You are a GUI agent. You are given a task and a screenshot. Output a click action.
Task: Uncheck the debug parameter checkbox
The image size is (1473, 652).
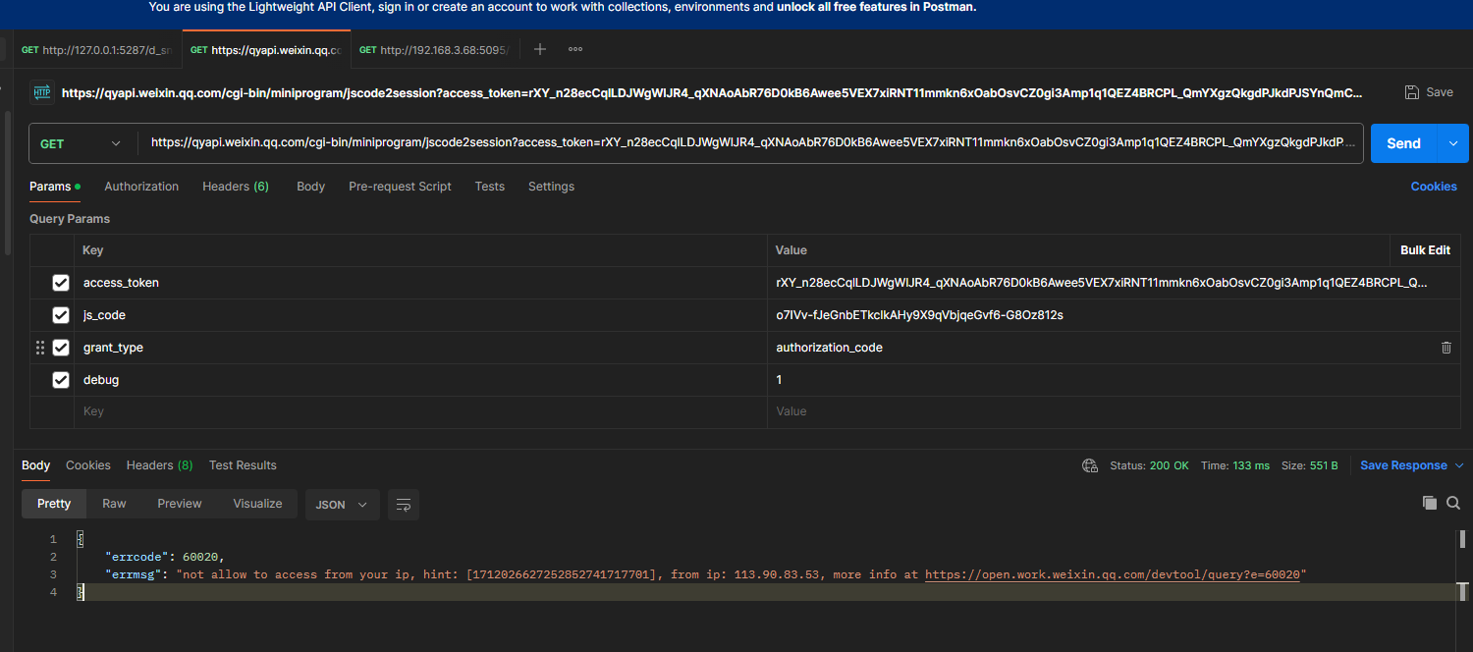tap(61, 380)
